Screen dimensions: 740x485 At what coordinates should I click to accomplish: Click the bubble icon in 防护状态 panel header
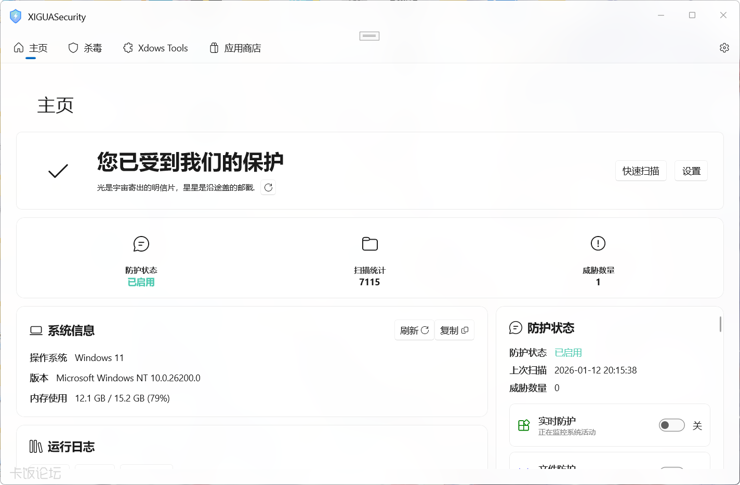coord(516,328)
